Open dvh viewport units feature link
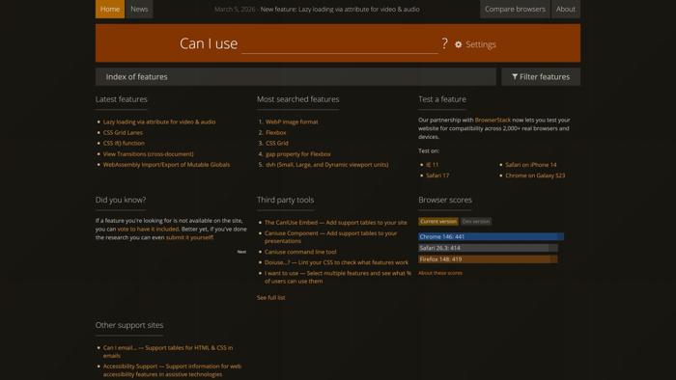The image size is (676, 380). (x=326, y=164)
